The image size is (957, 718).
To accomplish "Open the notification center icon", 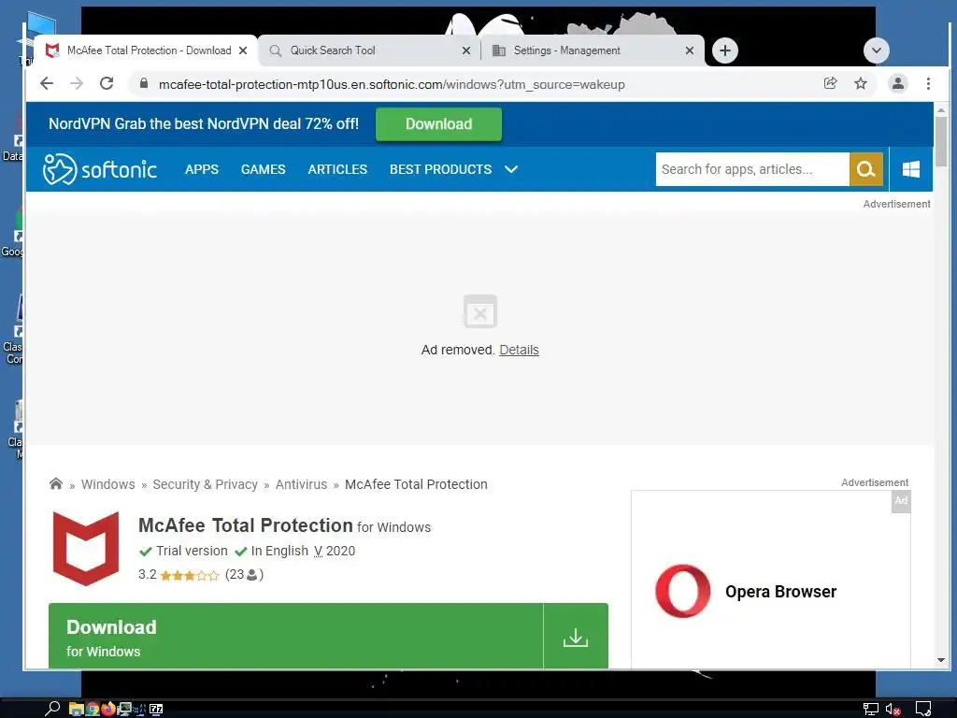I will click(x=922, y=709).
